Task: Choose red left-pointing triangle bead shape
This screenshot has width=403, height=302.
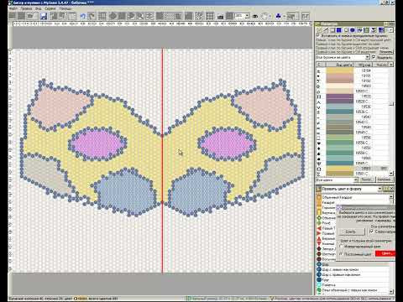Action: pos(319,228)
